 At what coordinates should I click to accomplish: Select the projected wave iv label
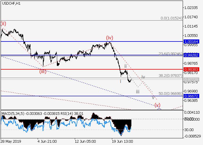(143, 77)
